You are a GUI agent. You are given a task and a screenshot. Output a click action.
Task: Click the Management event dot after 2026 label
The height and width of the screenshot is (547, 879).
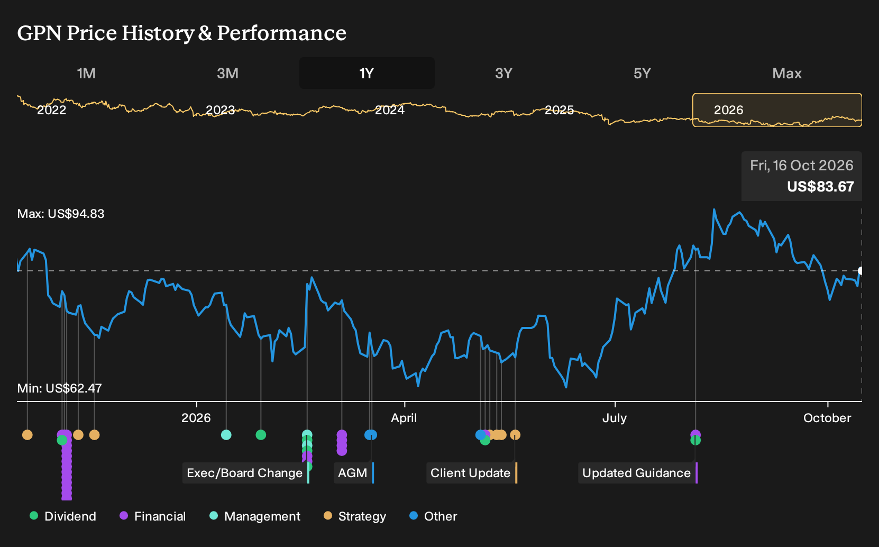226,435
